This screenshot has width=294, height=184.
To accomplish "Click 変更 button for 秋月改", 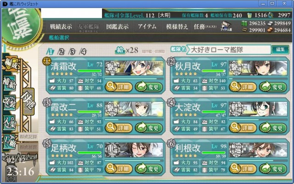I will tap(273, 87).
